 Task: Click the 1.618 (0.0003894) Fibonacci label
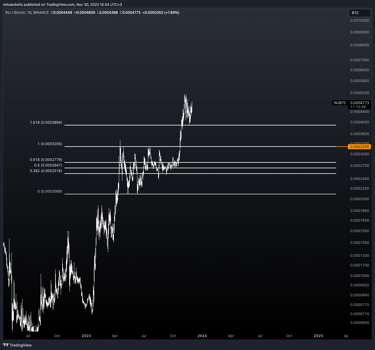(x=46, y=123)
